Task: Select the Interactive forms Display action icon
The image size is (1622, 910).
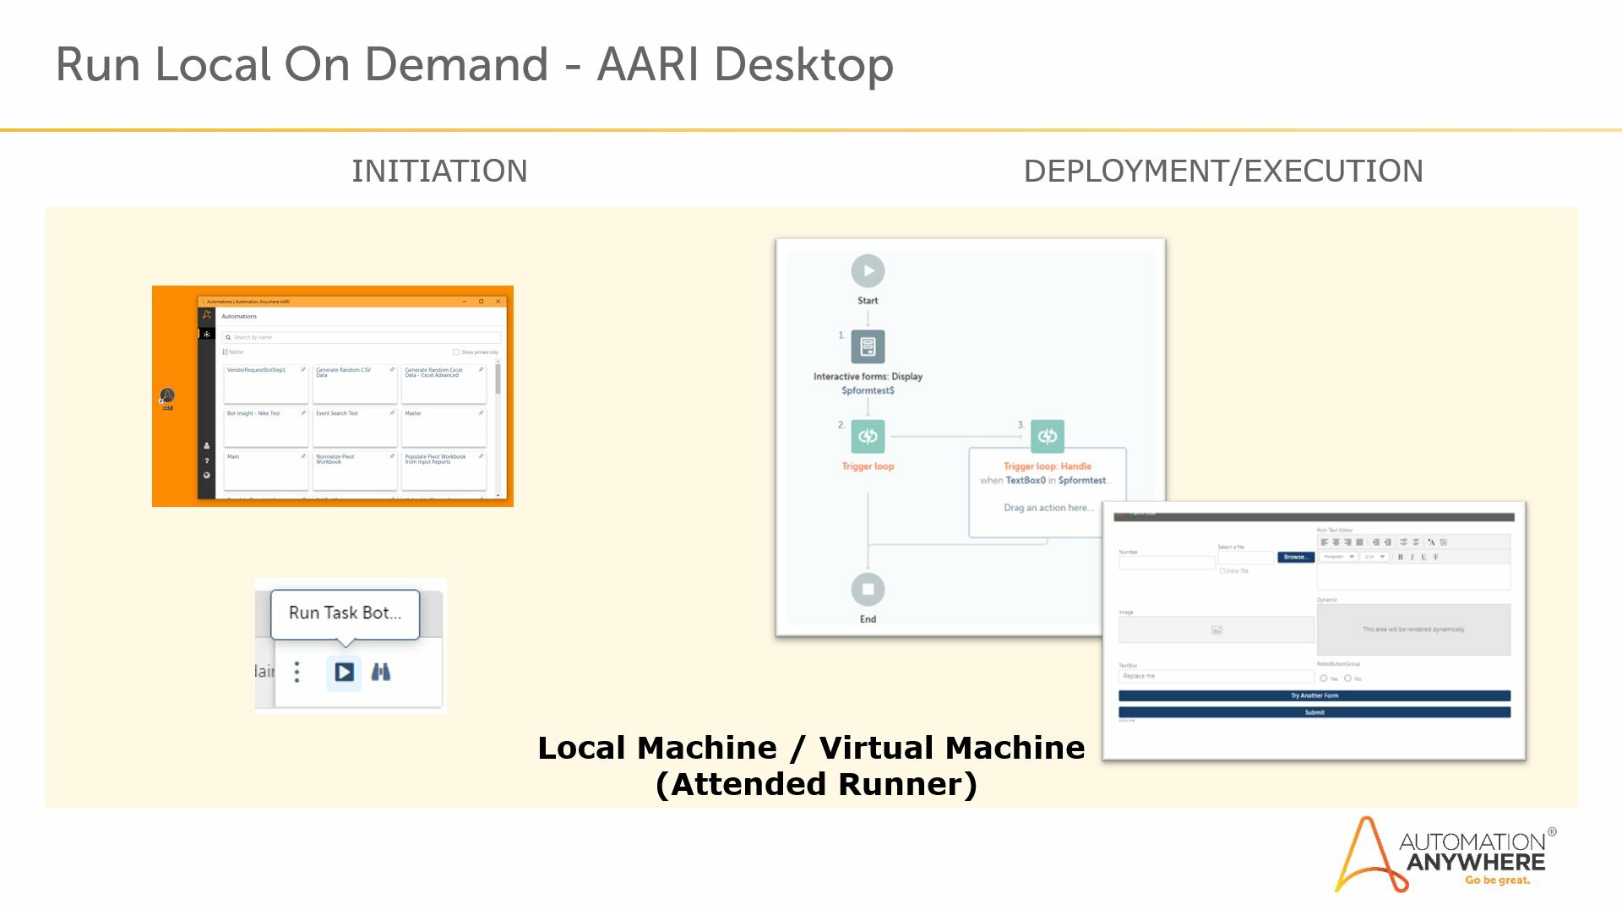Action: [868, 346]
